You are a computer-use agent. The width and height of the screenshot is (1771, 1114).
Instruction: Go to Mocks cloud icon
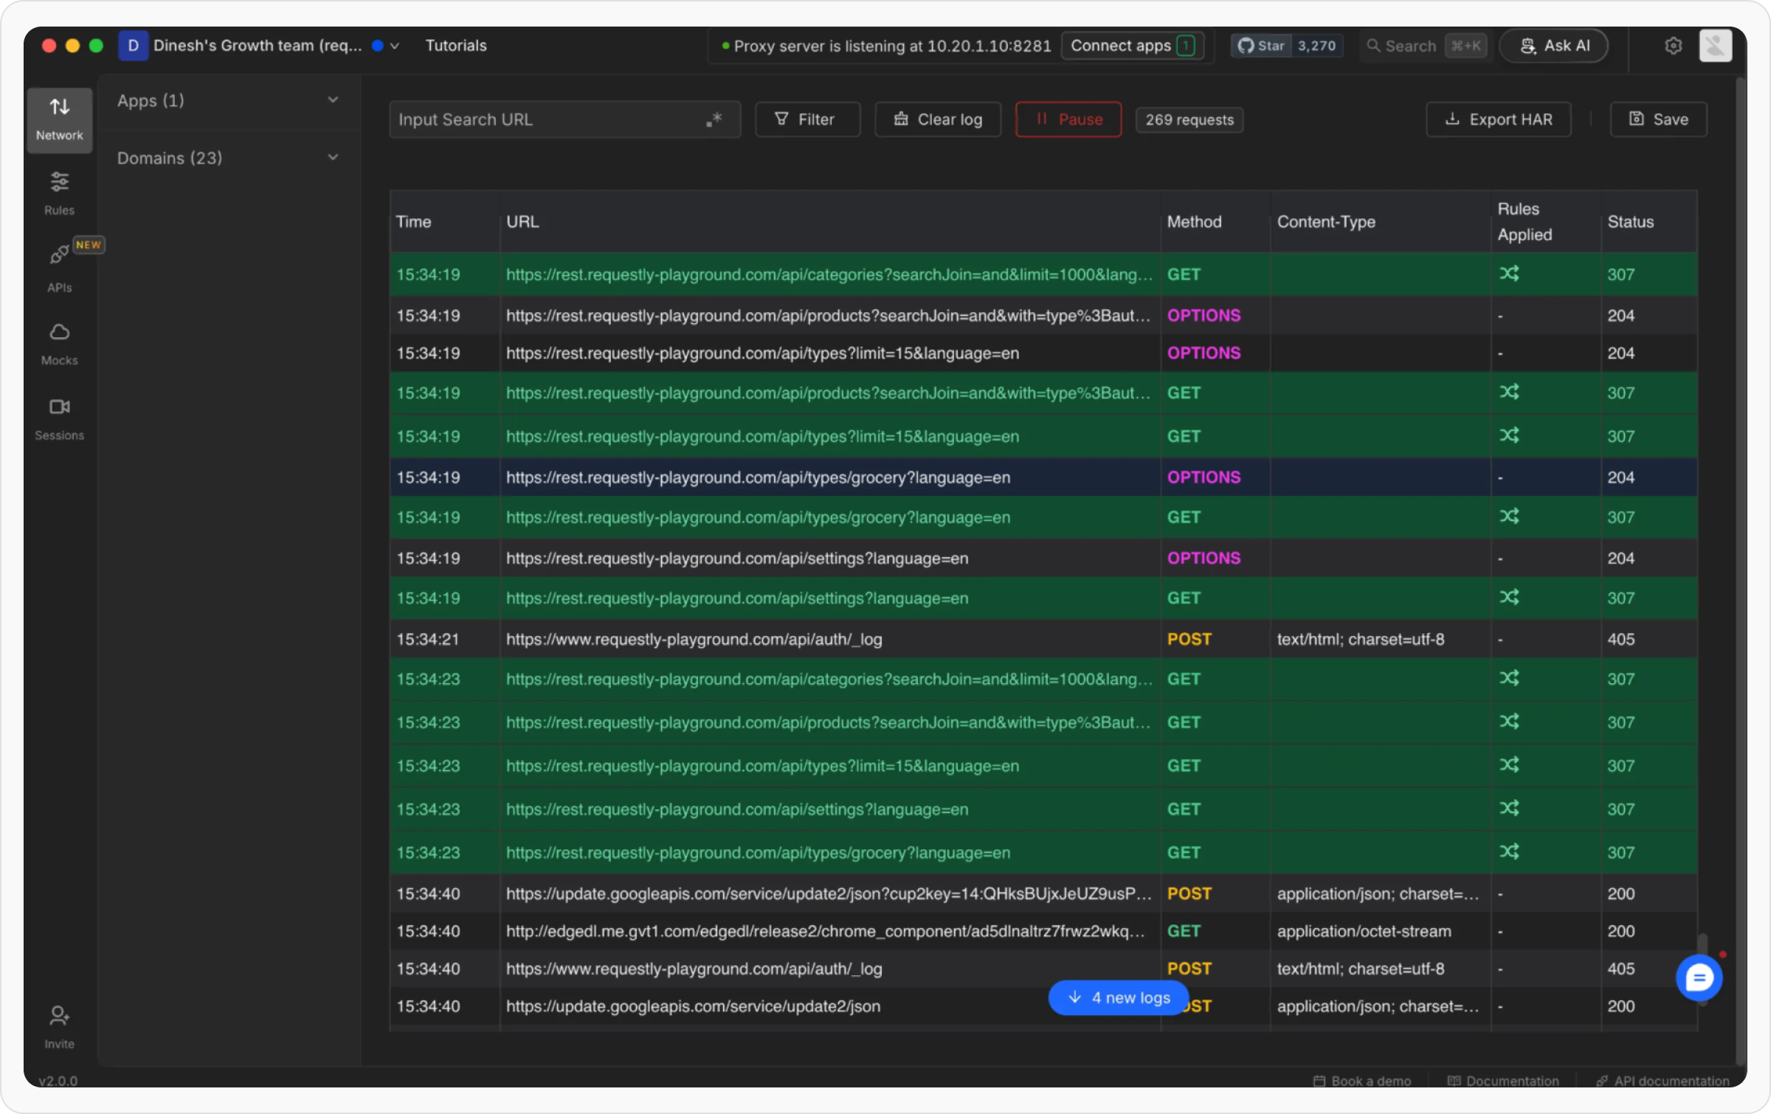[x=59, y=333]
